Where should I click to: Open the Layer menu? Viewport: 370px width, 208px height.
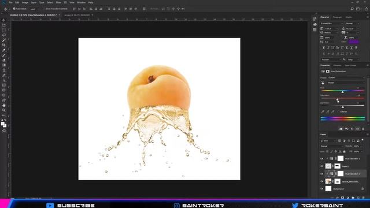34,2
